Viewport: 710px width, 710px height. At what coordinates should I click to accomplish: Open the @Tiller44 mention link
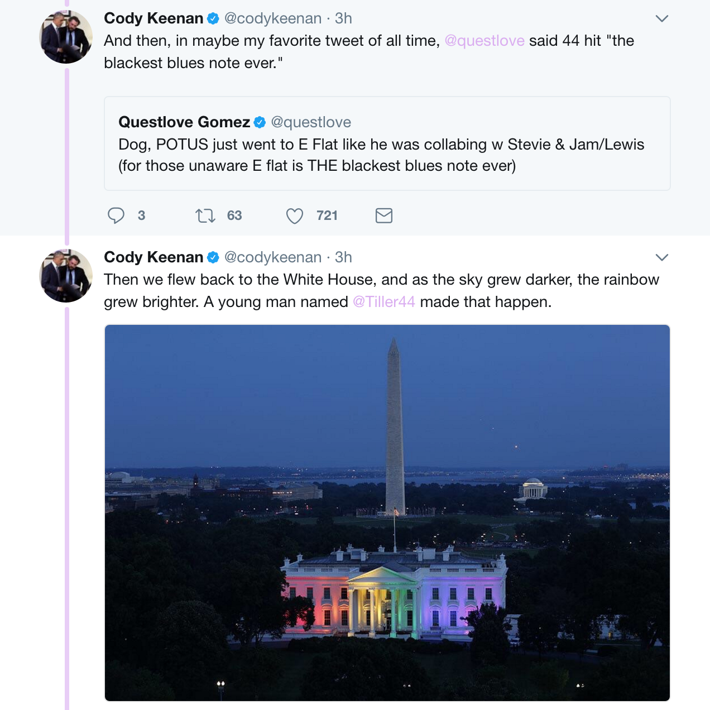point(384,302)
